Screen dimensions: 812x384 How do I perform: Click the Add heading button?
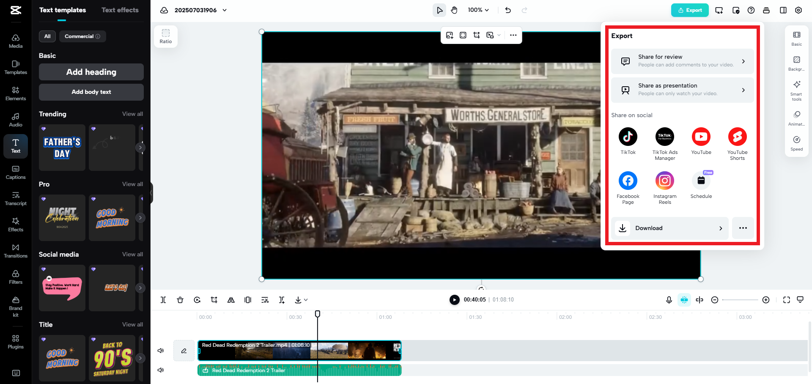point(91,72)
